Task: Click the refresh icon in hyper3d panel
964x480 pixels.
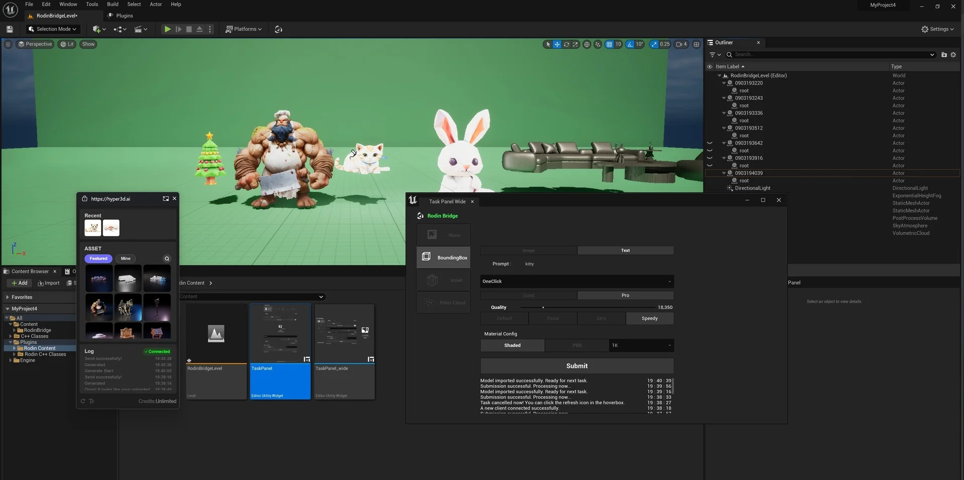Action: pyautogui.click(x=83, y=401)
